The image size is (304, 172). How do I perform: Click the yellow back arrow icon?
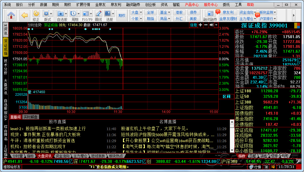(25, 15)
